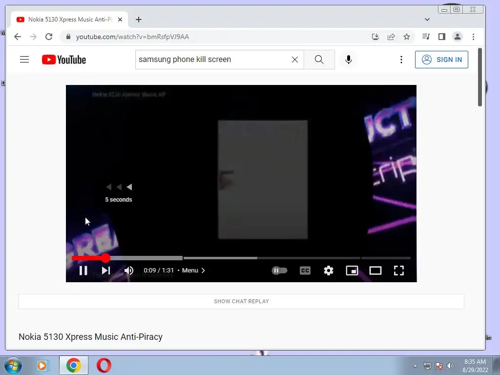Image resolution: width=500 pixels, height=375 pixels.
Task: Switch to theater mode
Action: 375,271
